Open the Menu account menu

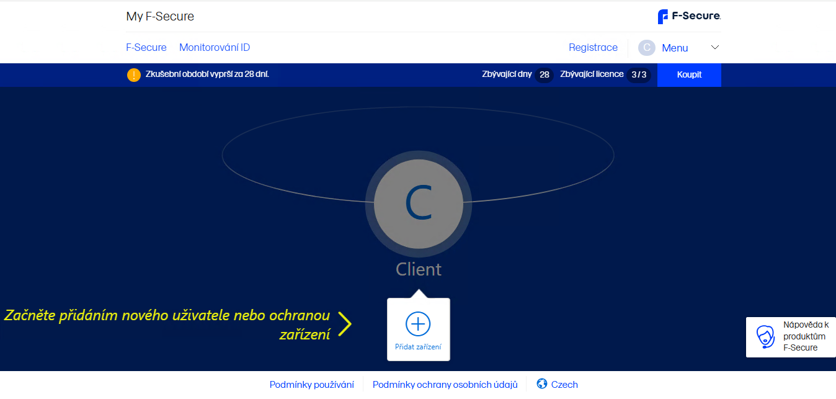[x=675, y=48]
